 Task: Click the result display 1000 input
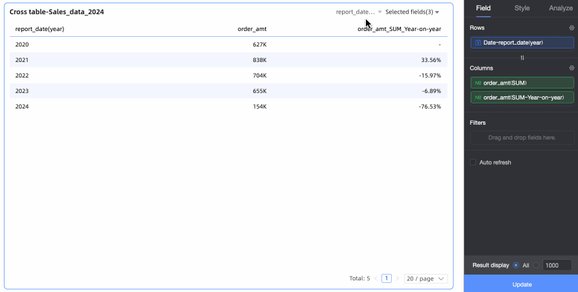557,265
